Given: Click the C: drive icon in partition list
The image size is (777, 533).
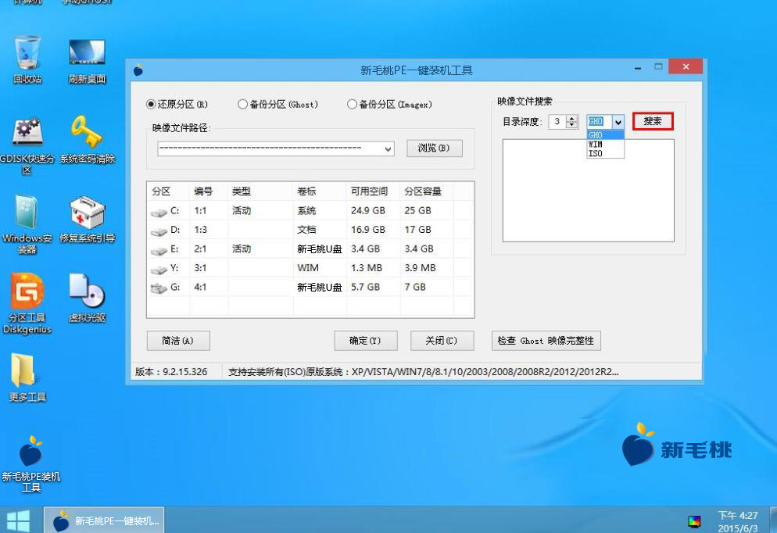Looking at the screenshot, I should tap(159, 212).
